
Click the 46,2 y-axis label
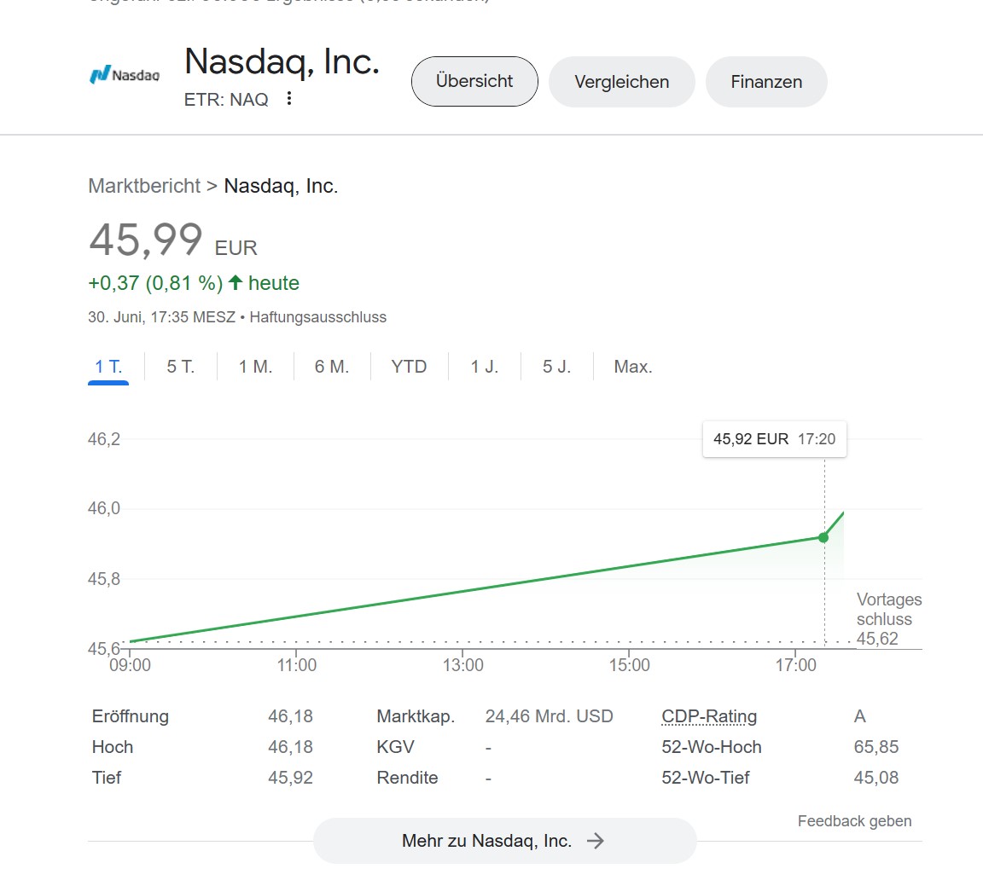point(104,439)
